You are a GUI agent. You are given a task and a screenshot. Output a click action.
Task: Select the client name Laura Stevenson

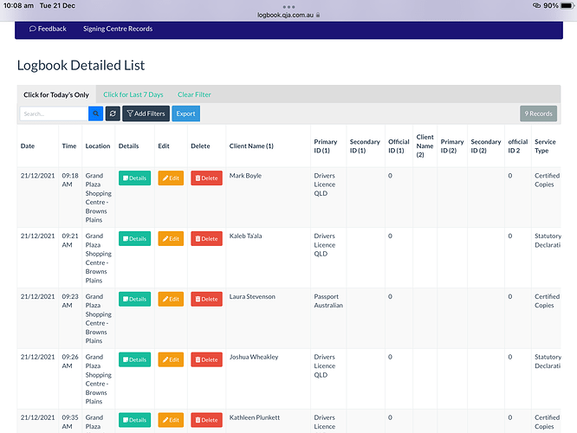252,296
